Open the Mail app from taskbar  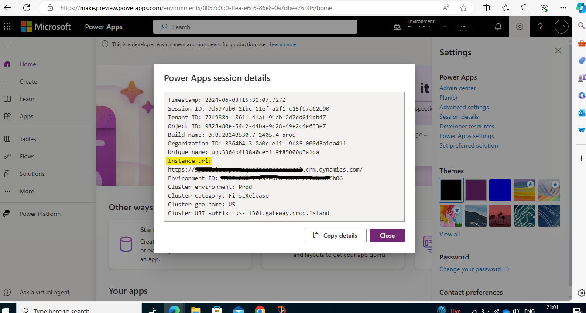point(238,310)
